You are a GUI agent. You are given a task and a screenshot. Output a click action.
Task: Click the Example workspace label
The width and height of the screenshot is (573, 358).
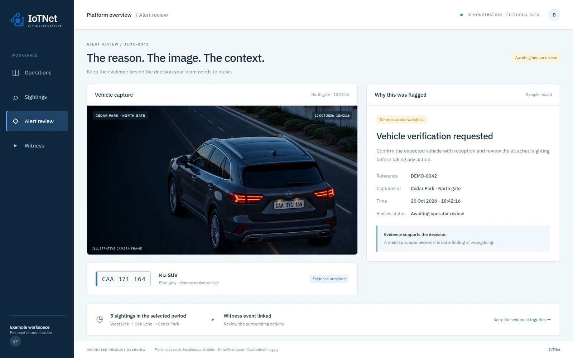[x=30, y=327]
